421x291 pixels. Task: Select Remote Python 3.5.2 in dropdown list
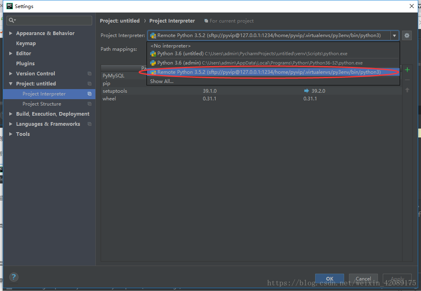[273, 72]
